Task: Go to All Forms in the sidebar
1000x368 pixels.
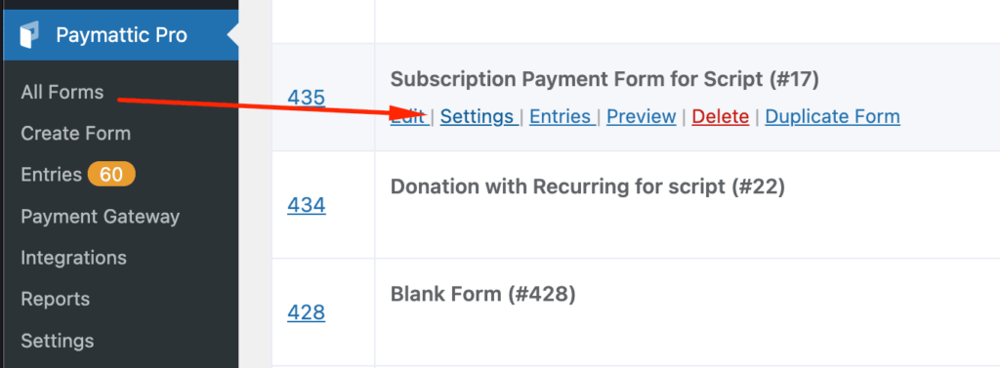Action: coord(62,93)
